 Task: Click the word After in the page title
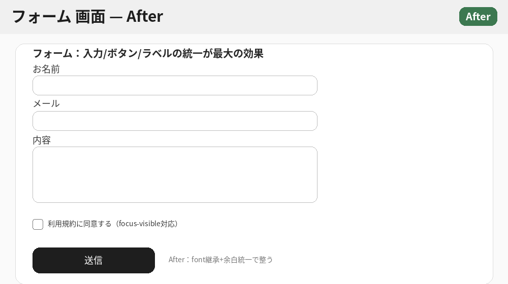click(145, 17)
